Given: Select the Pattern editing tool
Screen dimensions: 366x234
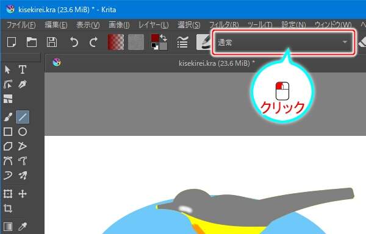Looking at the screenshot, I should 8,99.
